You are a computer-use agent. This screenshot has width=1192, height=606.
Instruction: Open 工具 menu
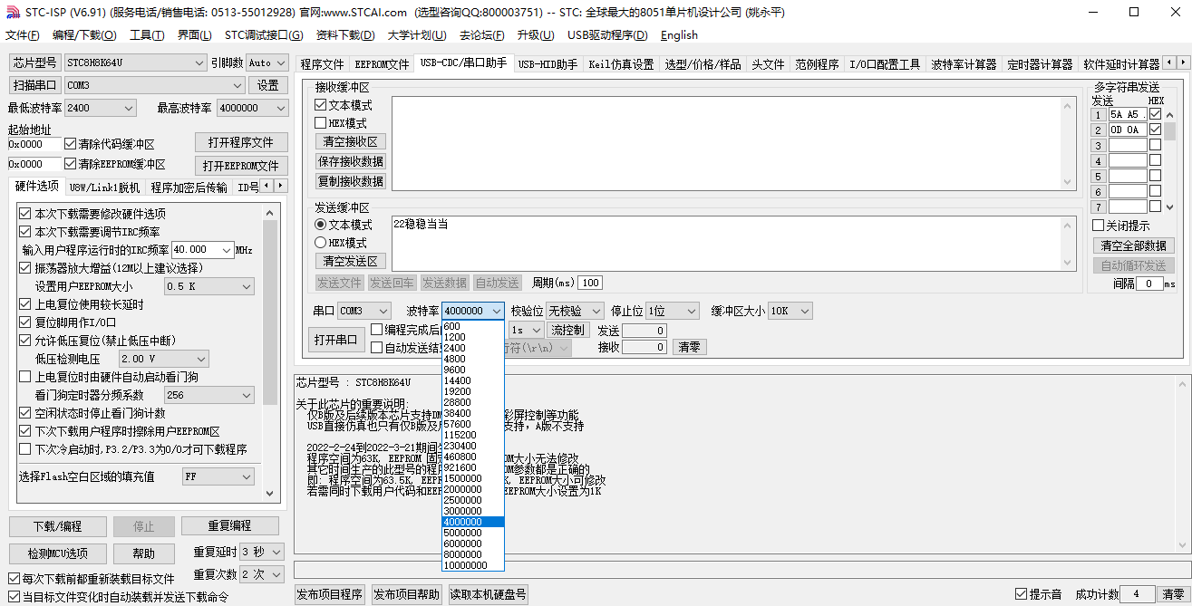tap(147, 35)
